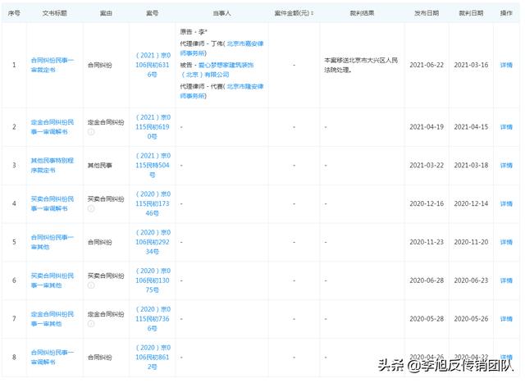Viewport: 525px width, 383px height.
Task: Open the defendant company link after 被告
Action: 217,70
